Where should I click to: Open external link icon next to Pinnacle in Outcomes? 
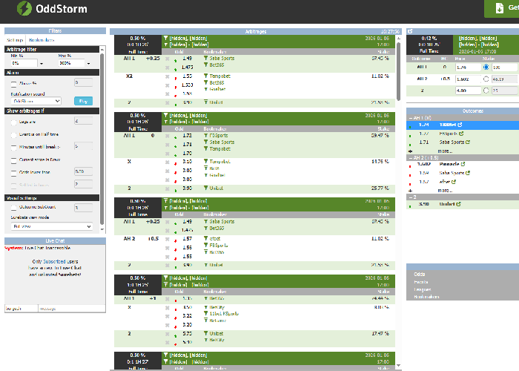click(463, 164)
